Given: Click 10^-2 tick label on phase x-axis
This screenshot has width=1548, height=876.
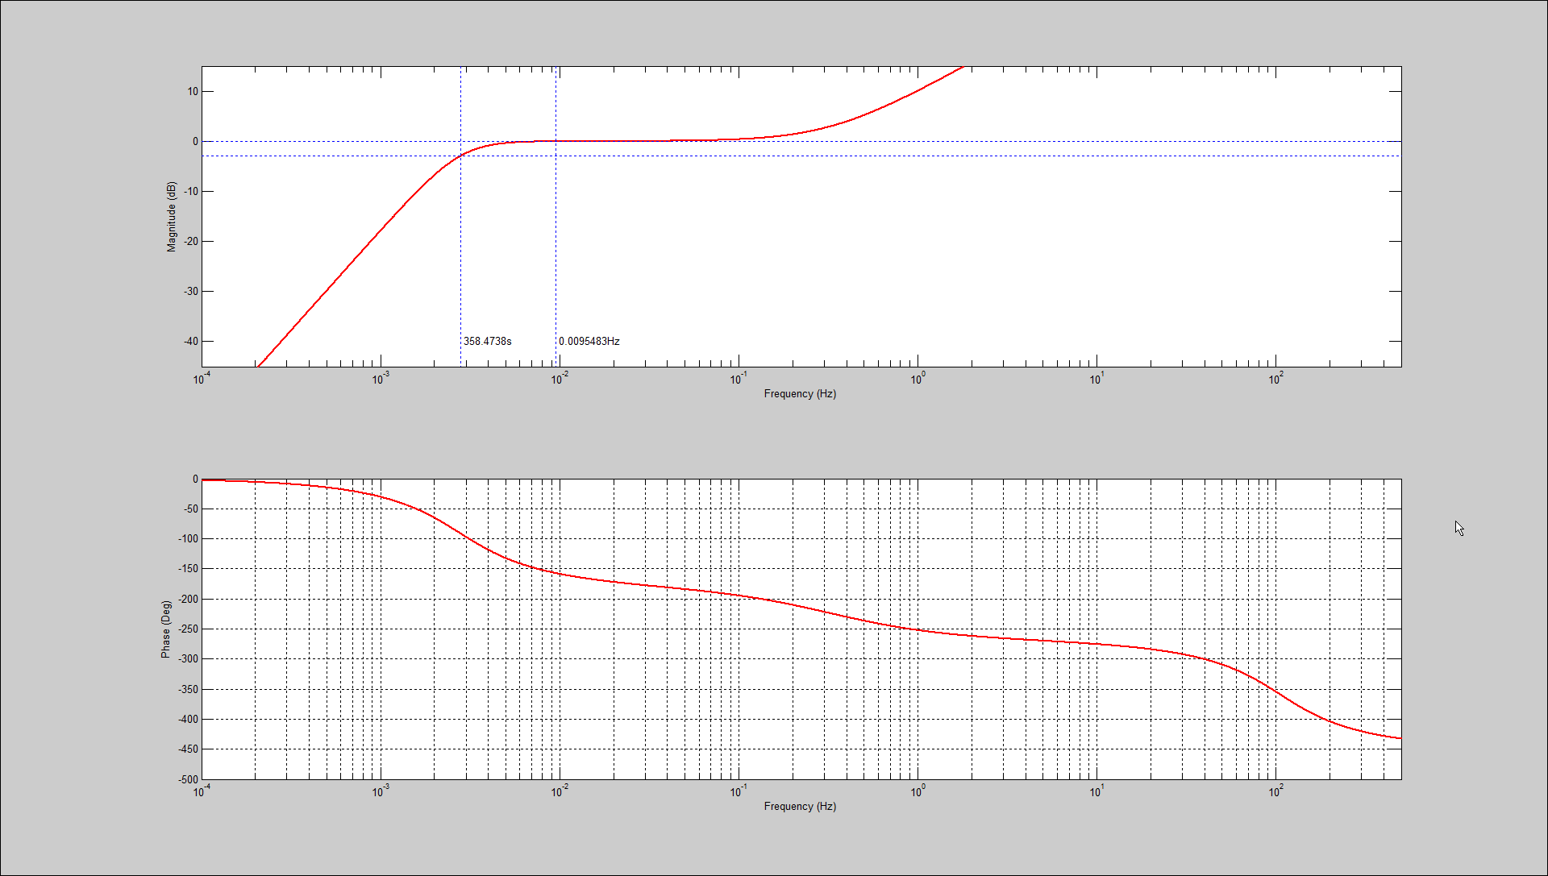Looking at the screenshot, I should point(560,791).
